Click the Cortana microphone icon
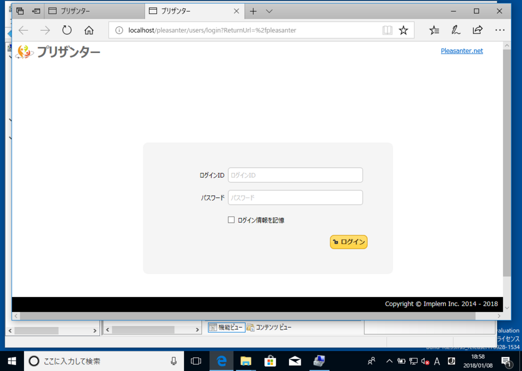Screen dimensions: 522x371 click(x=173, y=361)
